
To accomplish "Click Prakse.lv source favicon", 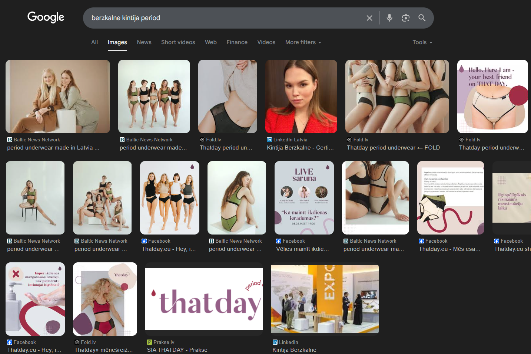I will (x=149, y=342).
